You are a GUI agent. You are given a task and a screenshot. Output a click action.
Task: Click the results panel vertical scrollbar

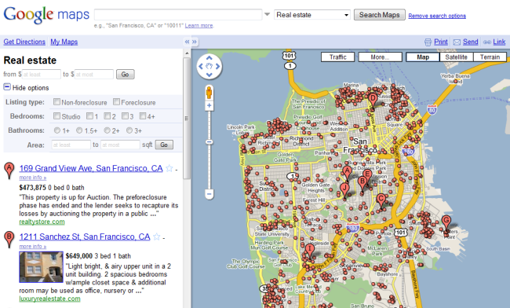pyautogui.click(x=187, y=118)
